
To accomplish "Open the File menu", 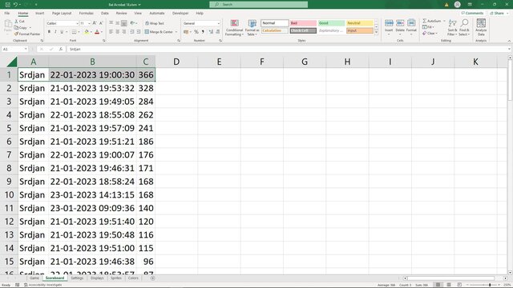I will [7, 14].
